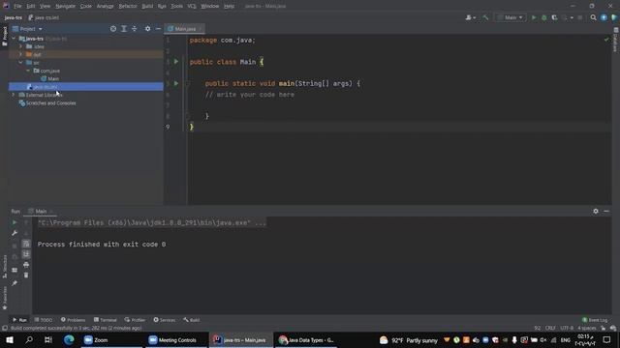This screenshot has height=348, width=620.
Task: Open the File menu
Action: [x=17, y=6]
